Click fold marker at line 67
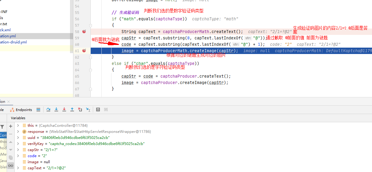Viewport: 372px width, 172px height. click(x=90, y=89)
